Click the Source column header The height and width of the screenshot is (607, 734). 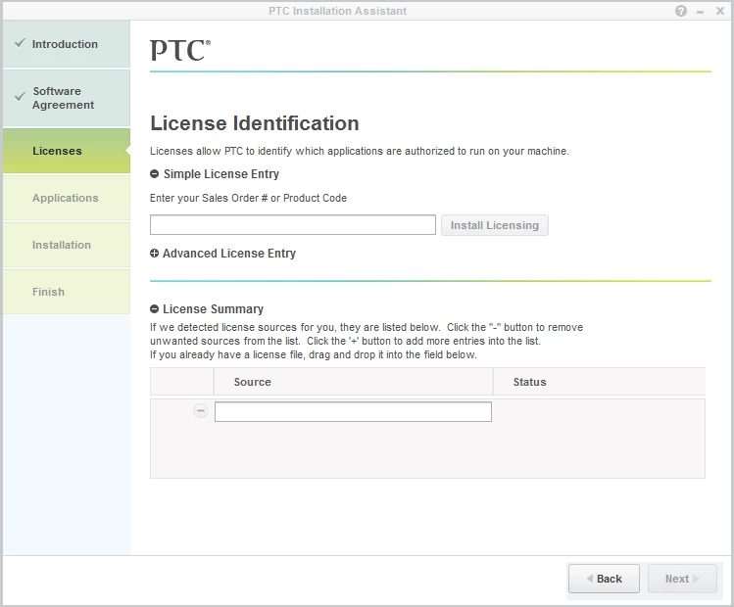pos(353,382)
